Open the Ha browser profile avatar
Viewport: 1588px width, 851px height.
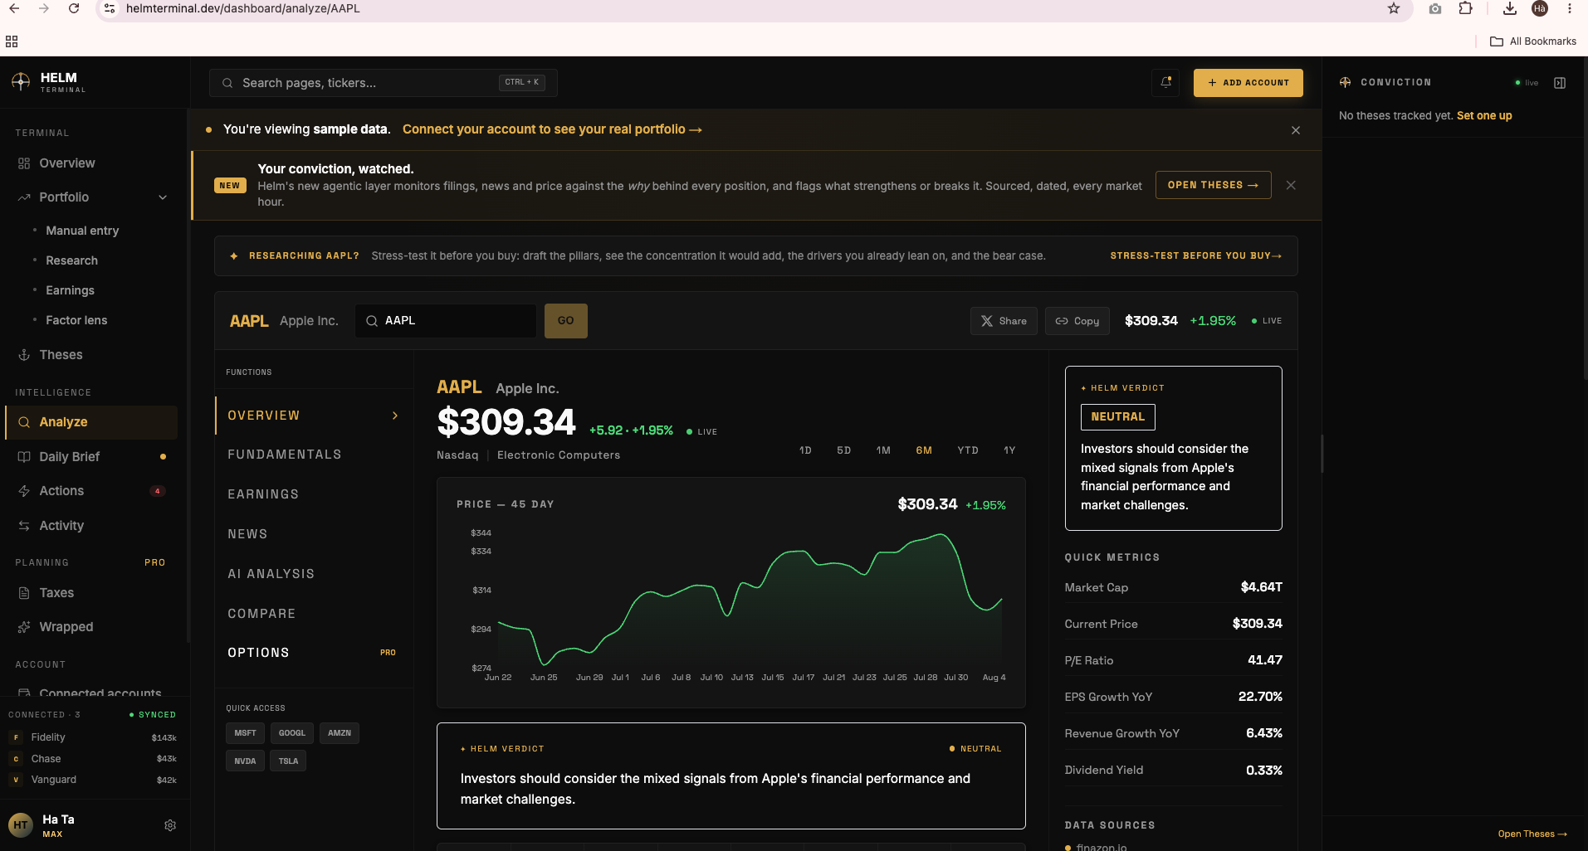click(x=1540, y=8)
